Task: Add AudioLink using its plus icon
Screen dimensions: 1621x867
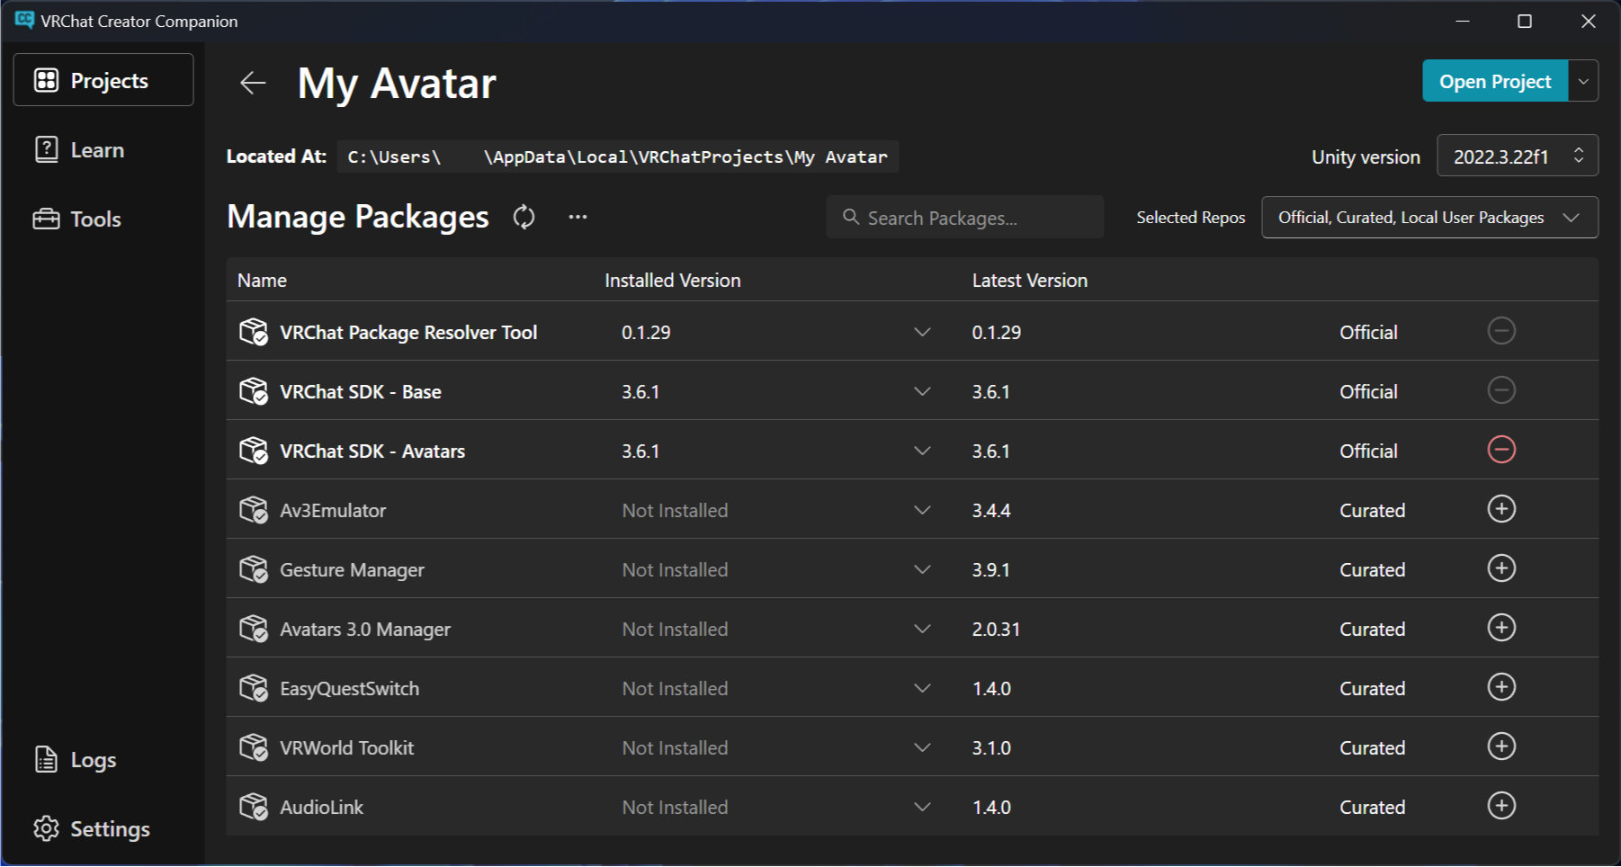Action: click(x=1501, y=806)
